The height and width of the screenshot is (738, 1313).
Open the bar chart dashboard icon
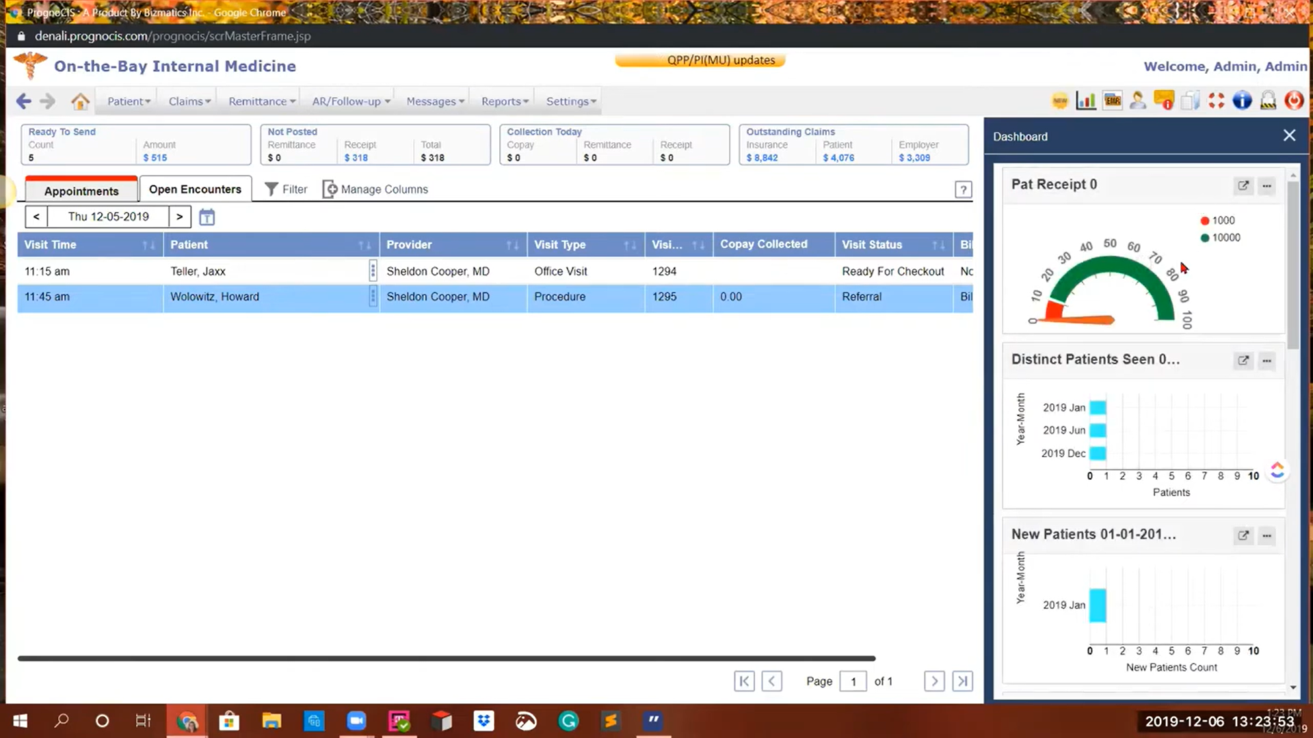pos(1085,101)
